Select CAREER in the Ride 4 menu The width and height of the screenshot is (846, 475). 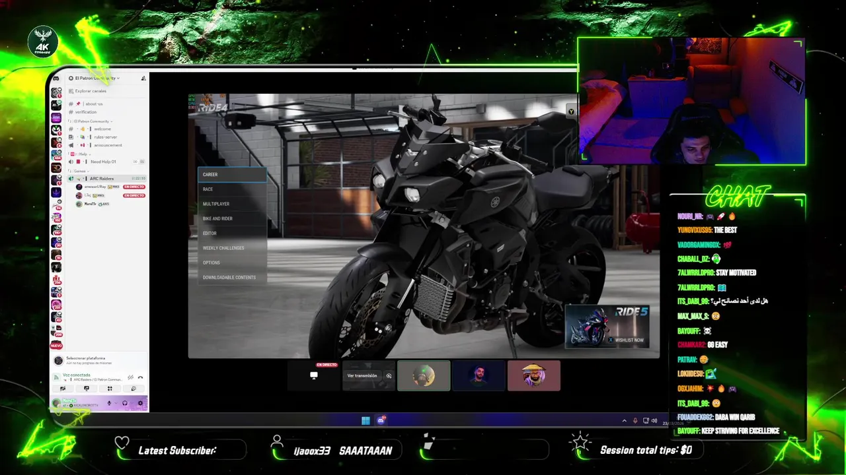[232, 174]
